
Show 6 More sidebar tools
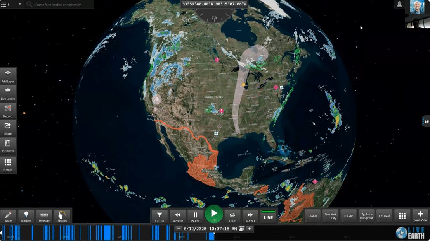pos(8,165)
